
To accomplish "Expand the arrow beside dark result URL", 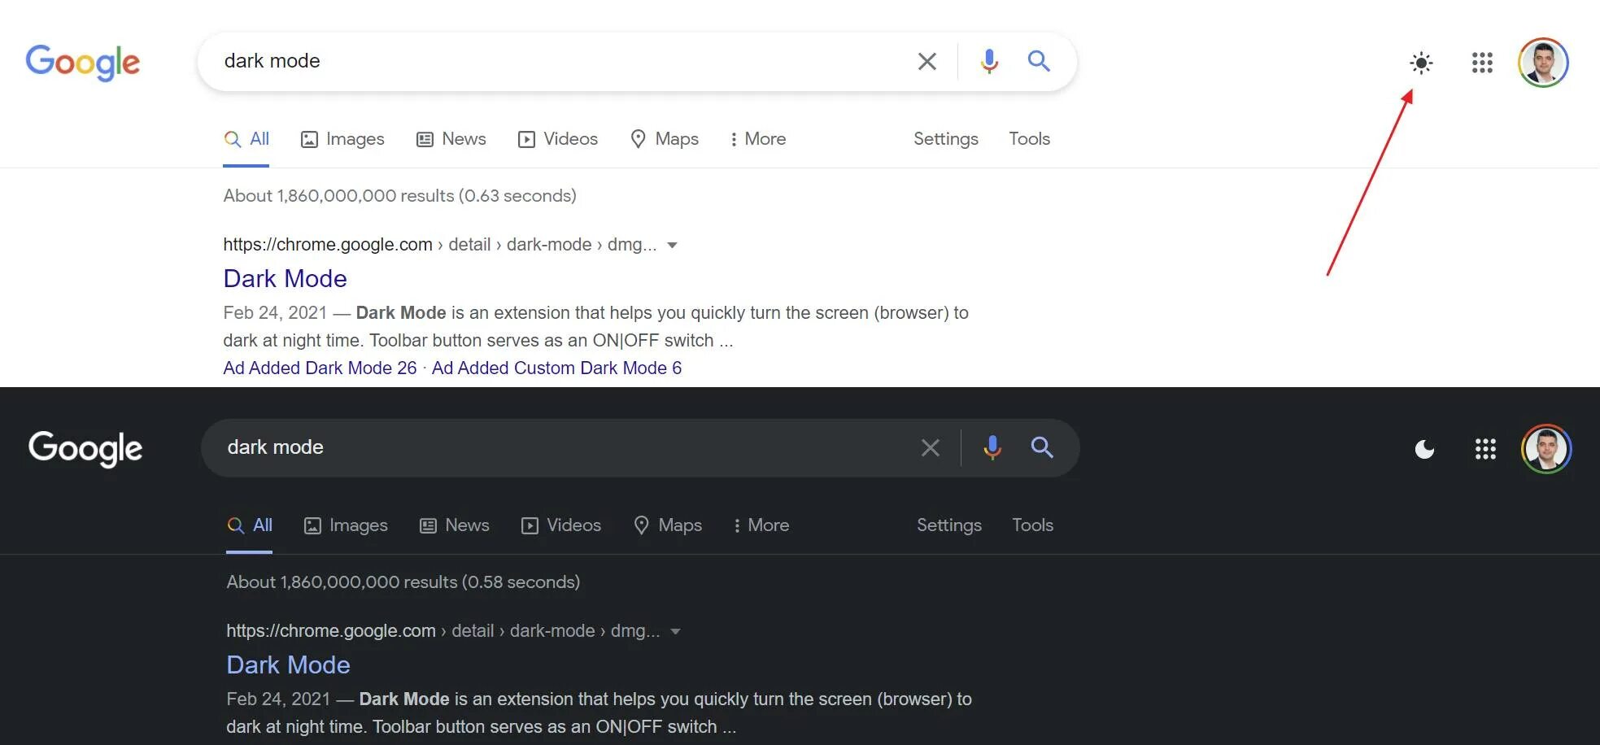I will pyautogui.click(x=675, y=631).
